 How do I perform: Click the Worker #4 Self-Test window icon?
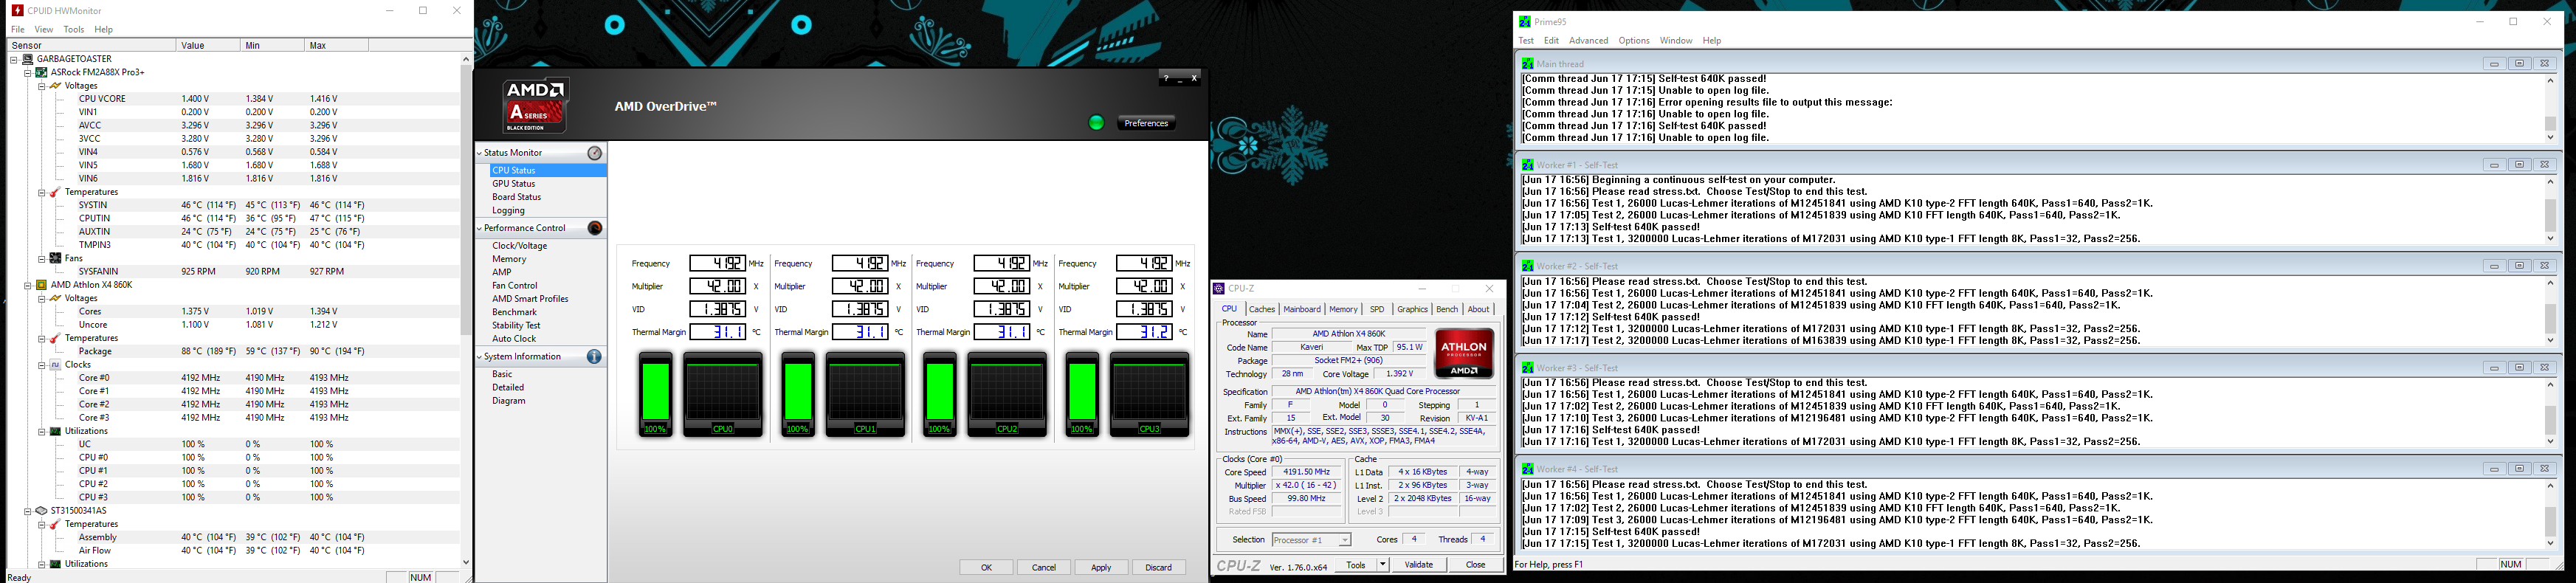1527,469
